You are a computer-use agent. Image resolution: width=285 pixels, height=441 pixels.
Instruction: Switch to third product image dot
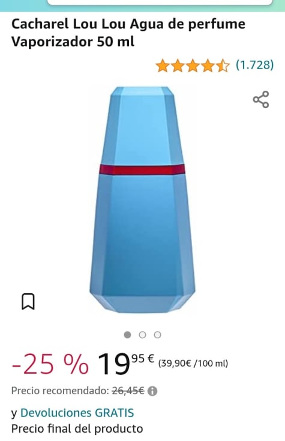point(158,335)
